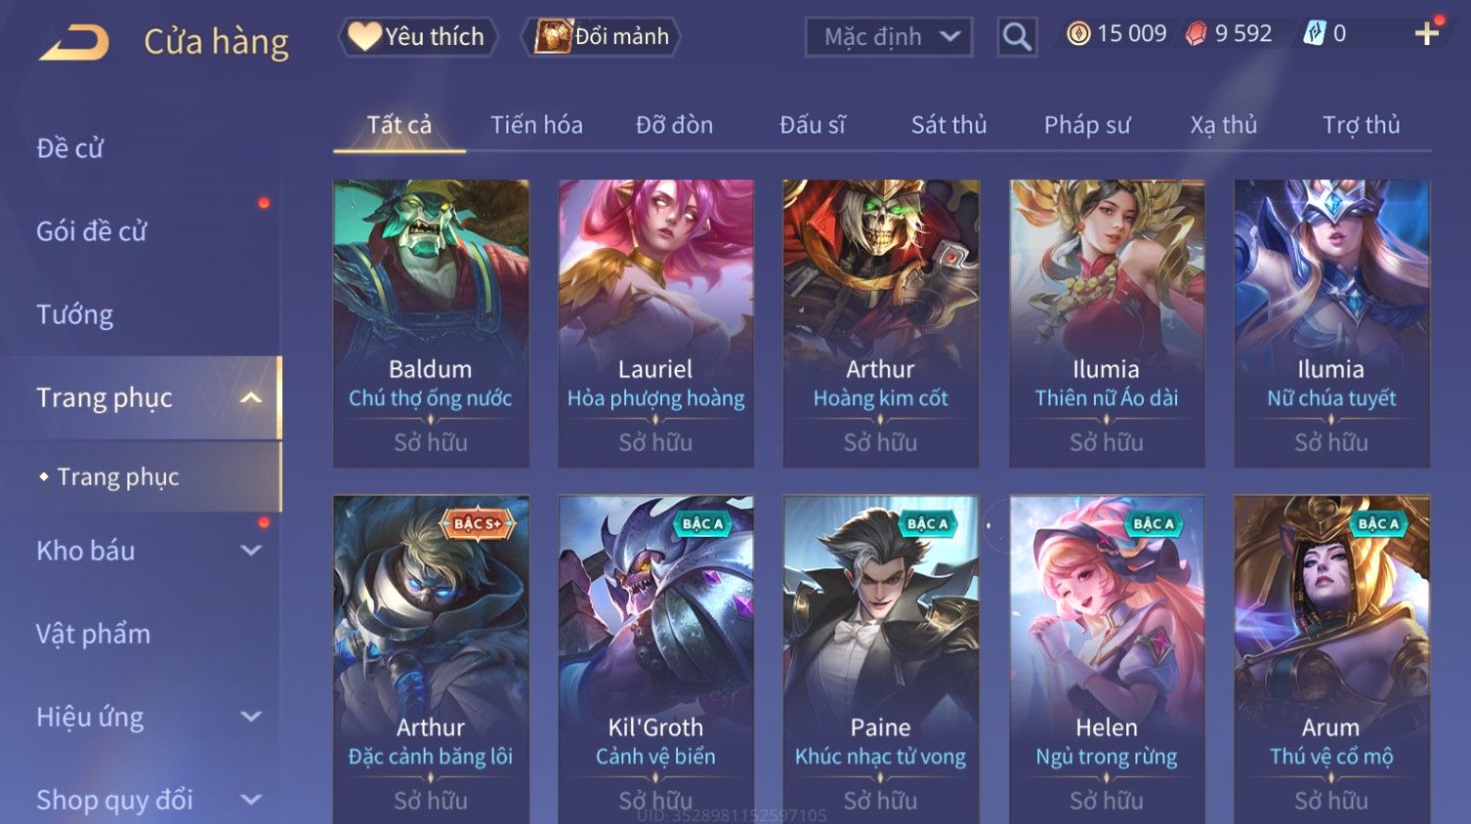Tap the back arrow icon
Viewport: 1471px width, 824px height.
pyautogui.click(x=74, y=42)
